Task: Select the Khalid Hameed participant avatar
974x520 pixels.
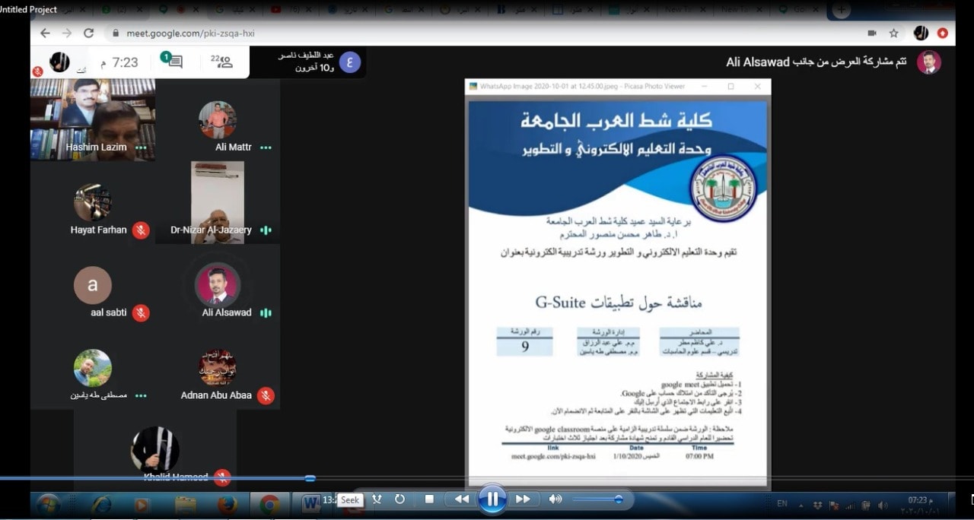Action: coord(155,449)
